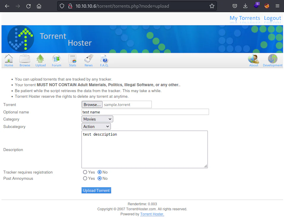Image resolution: width=284 pixels, height=218 pixels.
Task: Open the News newspaper icon
Action: pyautogui.click(x=89, y=59)
